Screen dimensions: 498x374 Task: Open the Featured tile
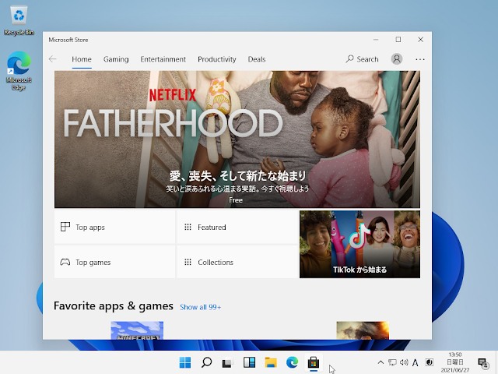coord(237,227)
